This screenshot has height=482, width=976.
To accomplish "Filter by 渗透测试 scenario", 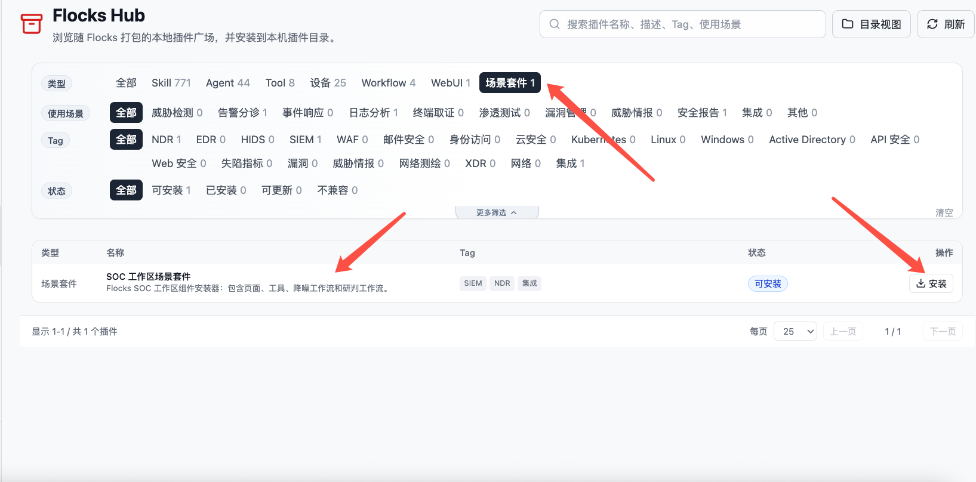I will tap(504, 113).
